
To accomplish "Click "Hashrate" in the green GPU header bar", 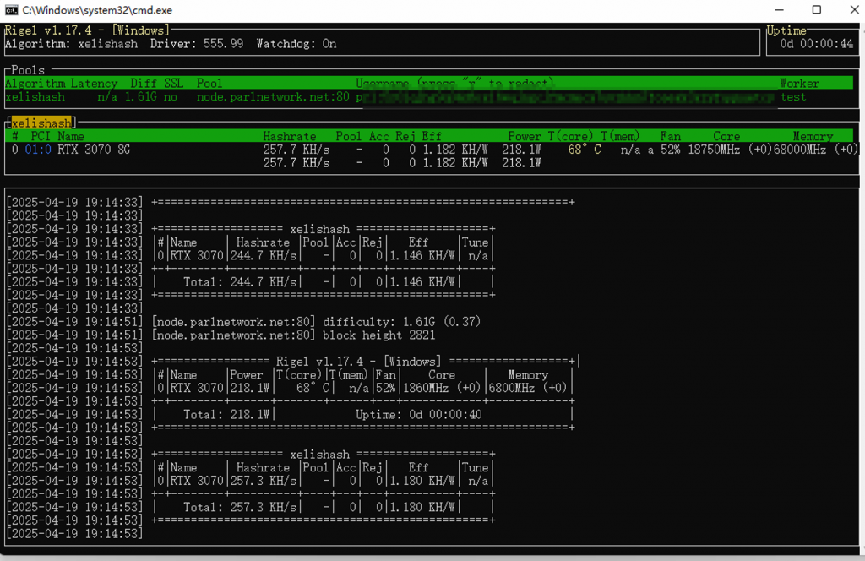I will 290,136.
